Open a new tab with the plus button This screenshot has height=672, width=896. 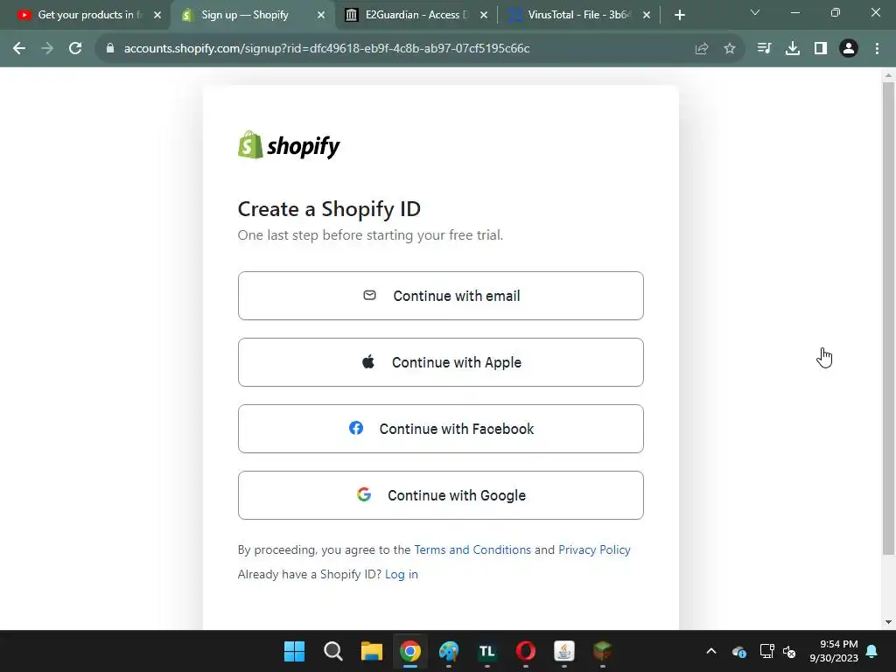click(x=679, y=16)
